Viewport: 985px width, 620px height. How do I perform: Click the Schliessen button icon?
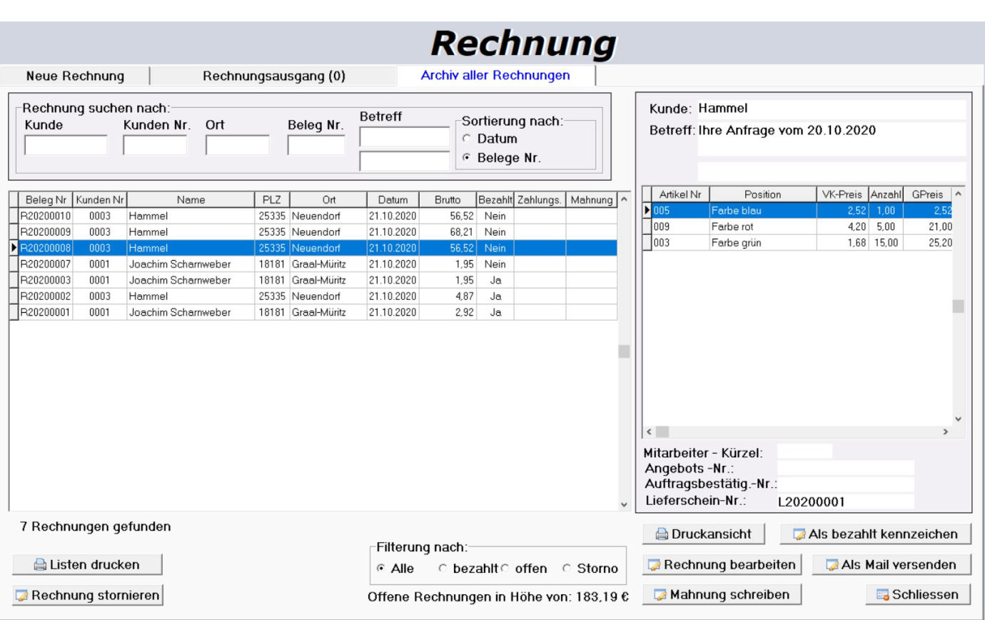pyautogui.click(x=882, y=595)
